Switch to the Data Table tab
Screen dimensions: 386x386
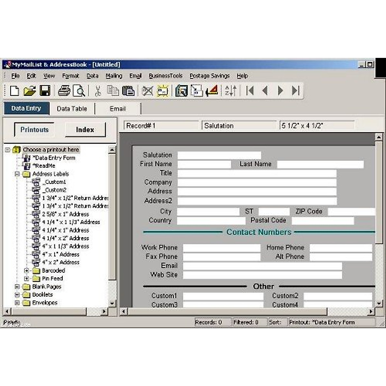tap(72, 109)
